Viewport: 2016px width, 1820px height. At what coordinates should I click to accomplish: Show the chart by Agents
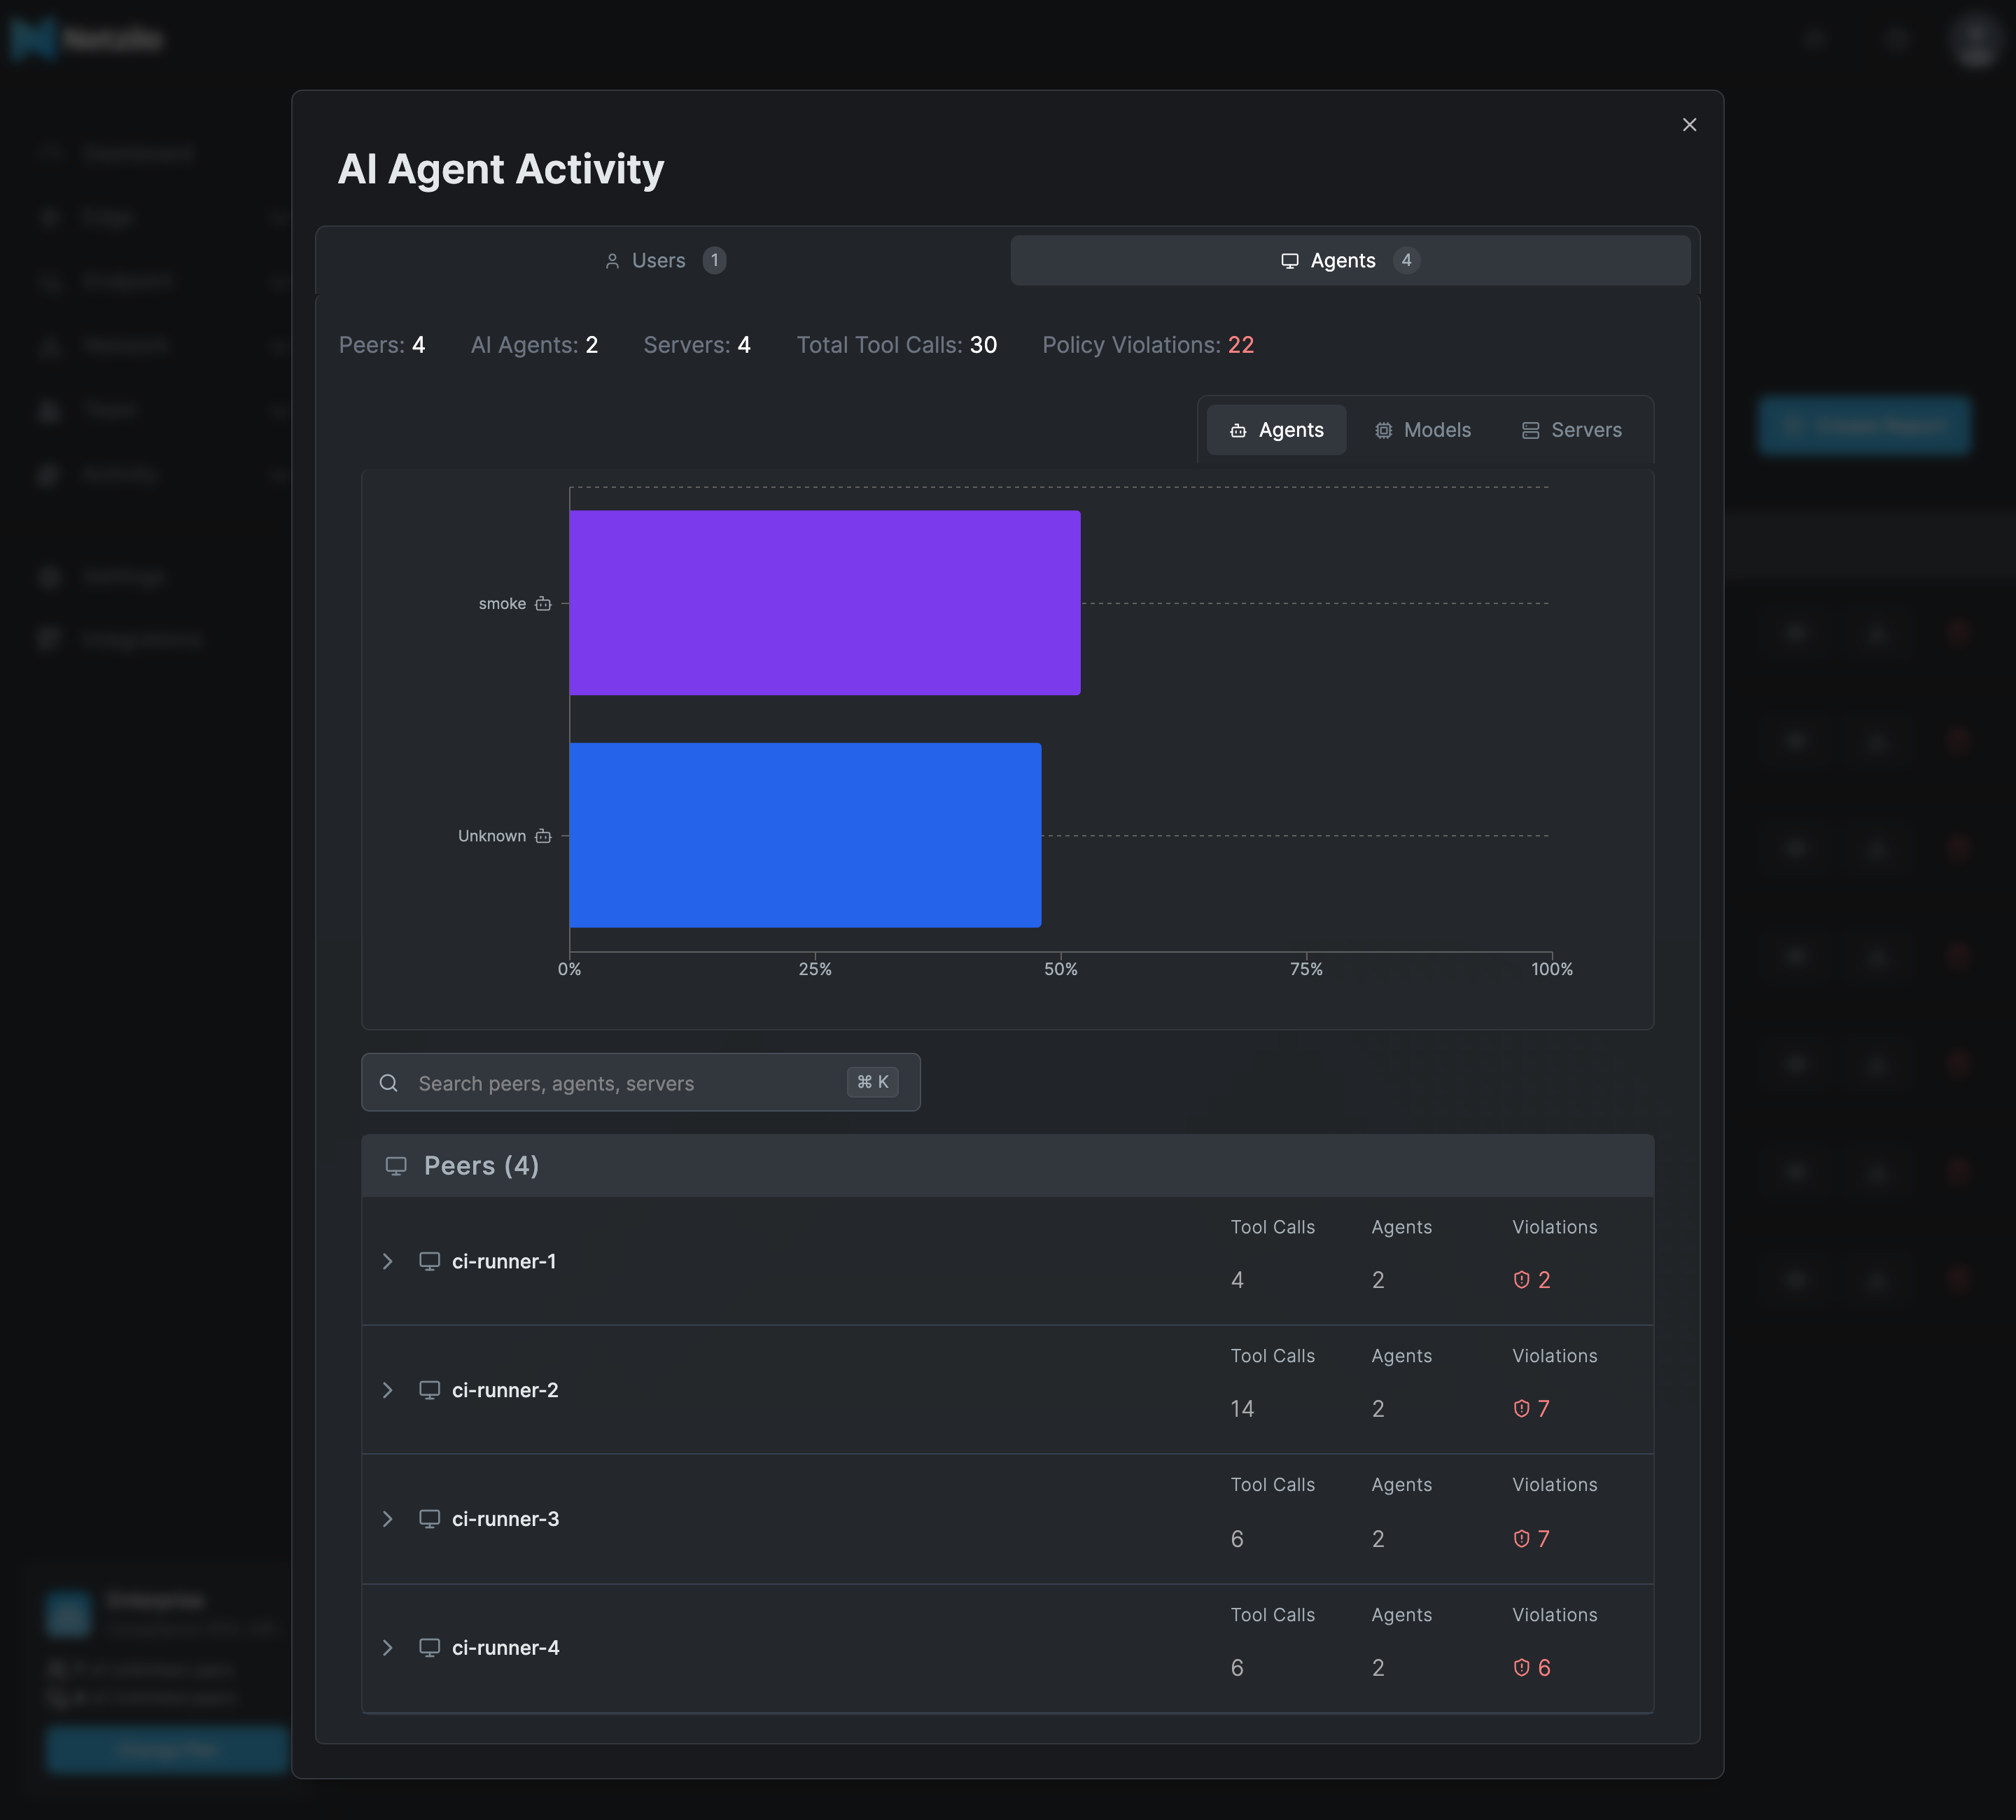1276,430
